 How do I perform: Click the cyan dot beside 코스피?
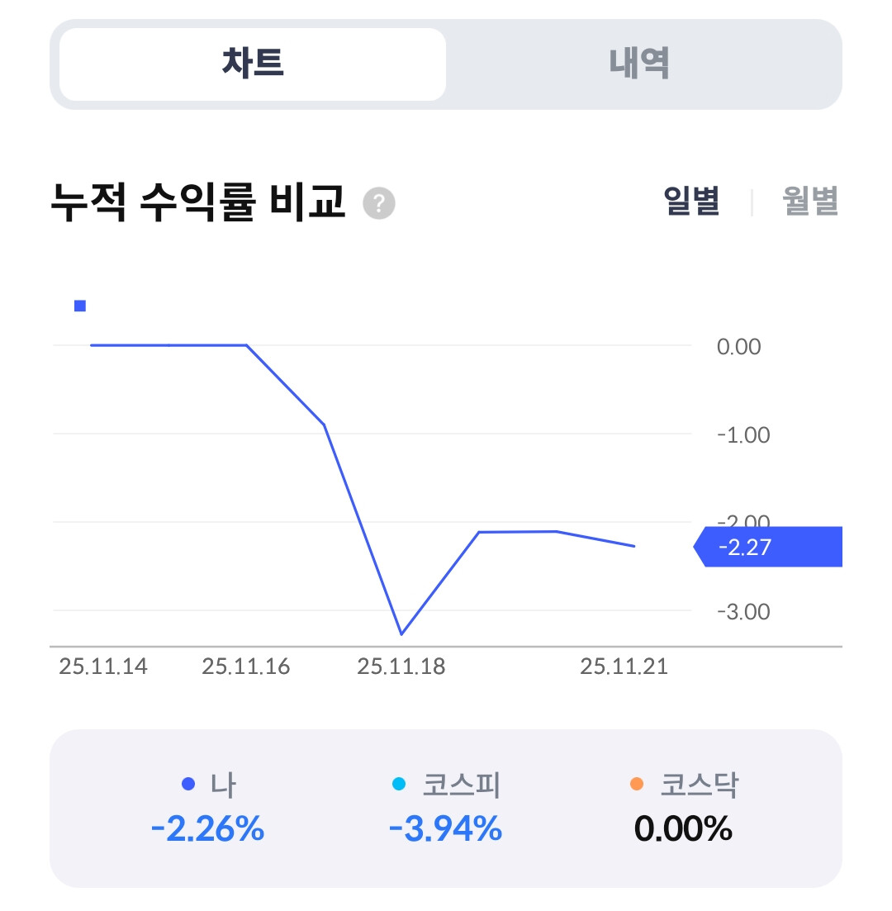400,784
